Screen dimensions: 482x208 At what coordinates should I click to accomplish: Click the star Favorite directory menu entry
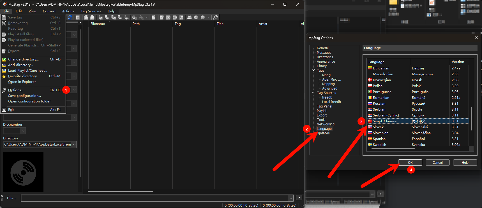tap(22, 76)
